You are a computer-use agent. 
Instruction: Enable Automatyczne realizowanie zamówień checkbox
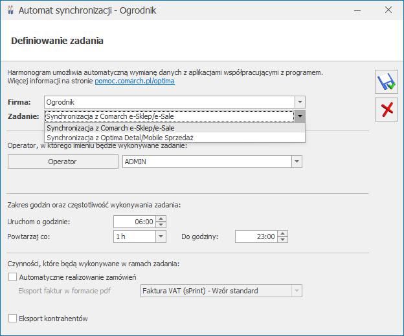click(12, 277)
